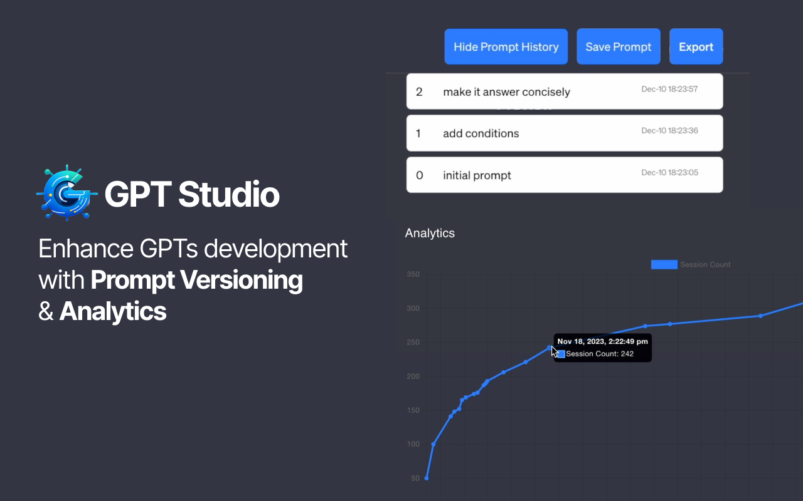Hide the prompt history panel
This screenshot has height=501, width=803.
tap(506, 46)
